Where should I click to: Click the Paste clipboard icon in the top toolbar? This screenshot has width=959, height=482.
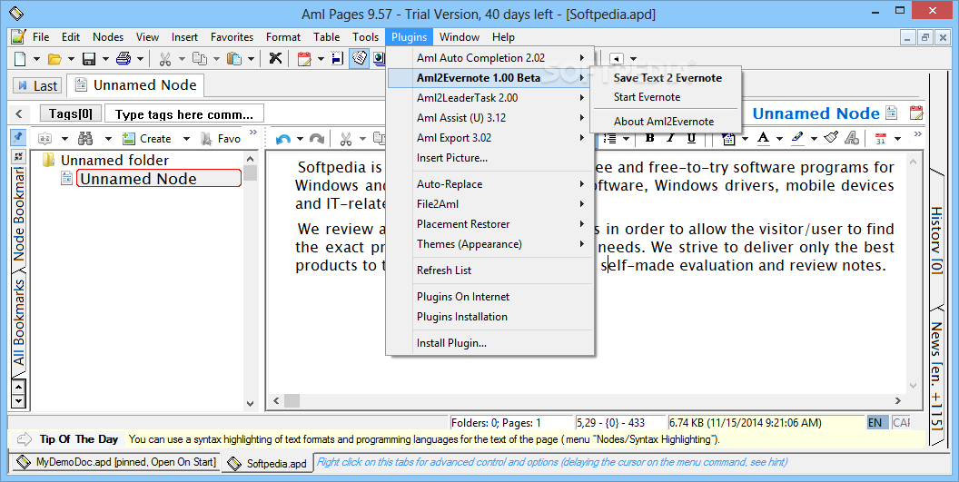(x=233, y=59)
